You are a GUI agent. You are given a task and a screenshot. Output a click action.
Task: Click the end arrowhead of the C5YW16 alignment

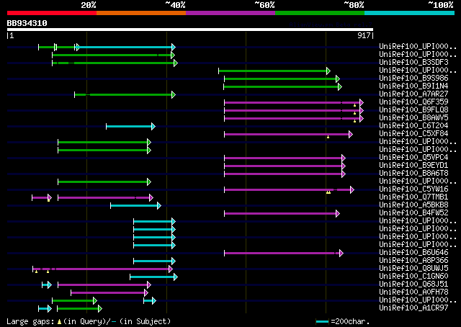click(352, 190)
